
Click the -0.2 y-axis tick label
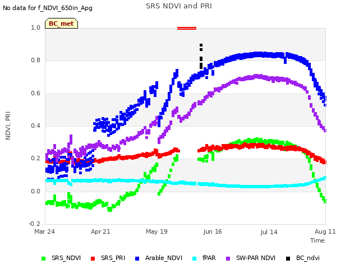pyautogui.click(x=34, y=224)
